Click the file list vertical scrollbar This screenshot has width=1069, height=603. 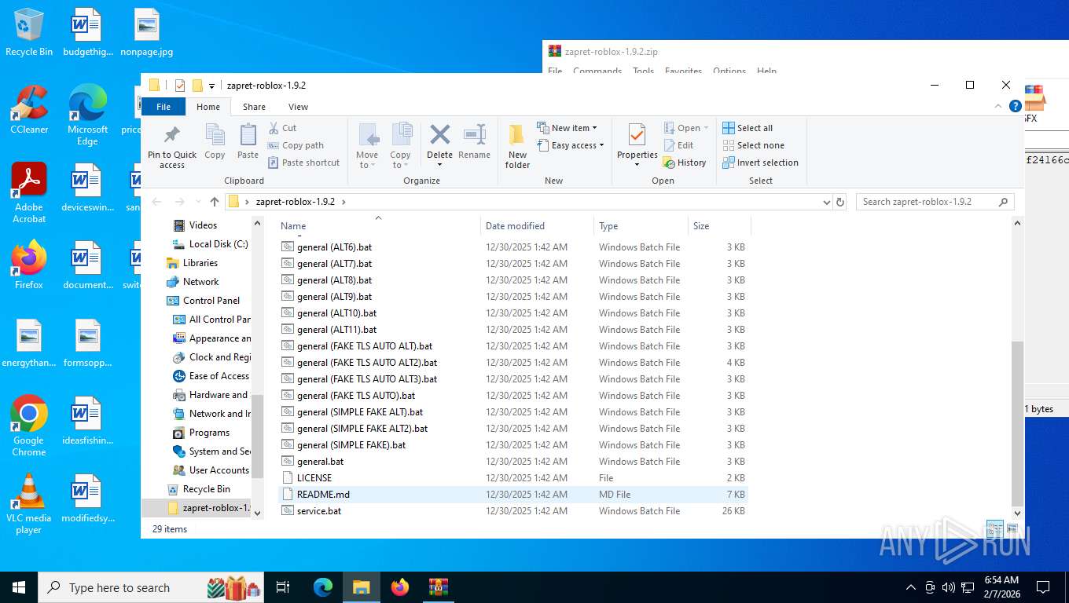point(1017,423)
